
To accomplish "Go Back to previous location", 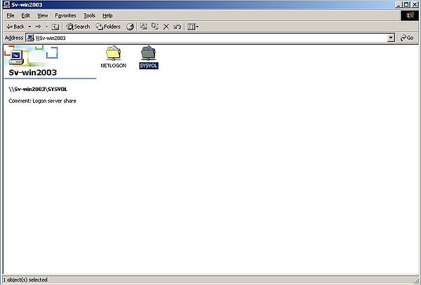I will click(15, 27).
